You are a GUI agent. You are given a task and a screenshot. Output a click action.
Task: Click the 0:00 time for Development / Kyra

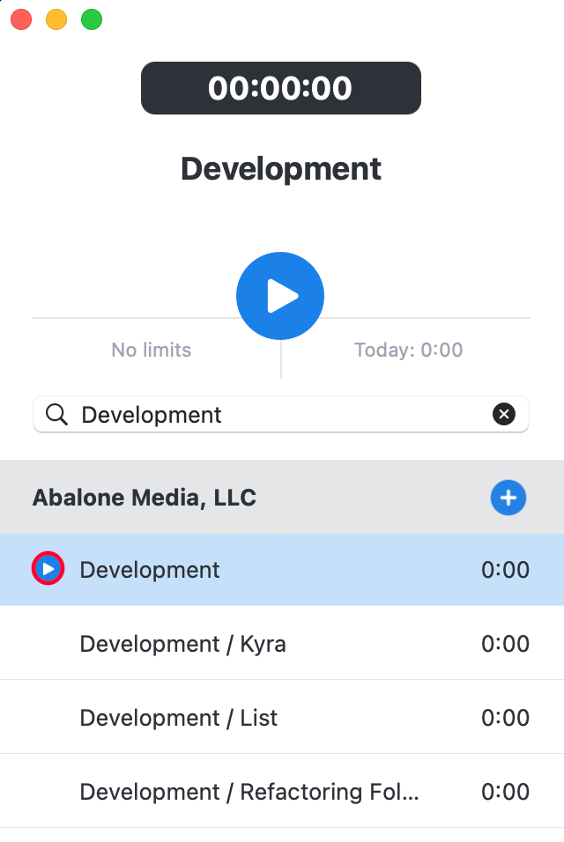tap(505, 644)
